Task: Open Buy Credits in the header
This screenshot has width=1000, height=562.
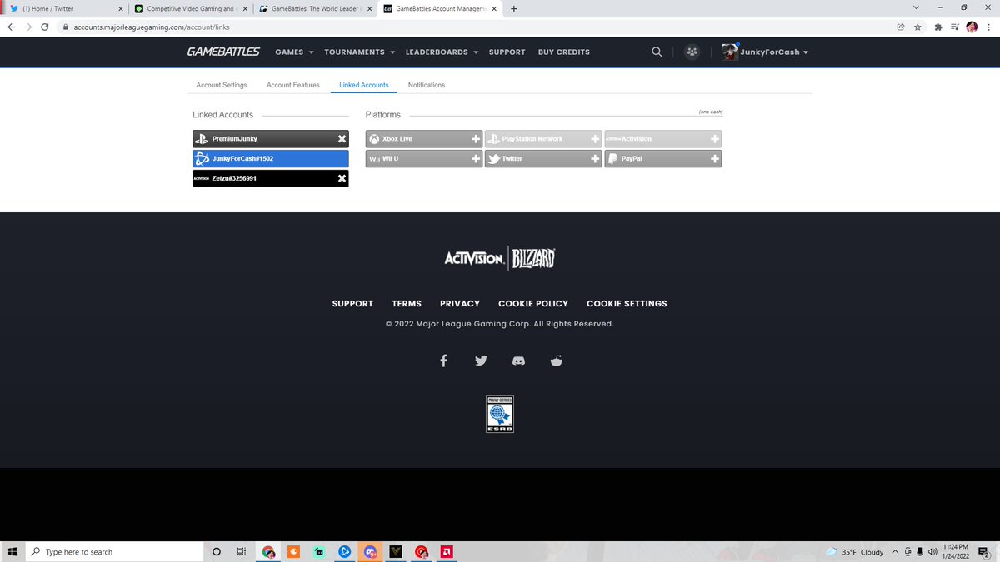Action: tap(564, 52)
